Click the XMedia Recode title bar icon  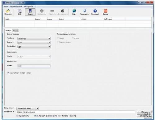click(4, 3)
